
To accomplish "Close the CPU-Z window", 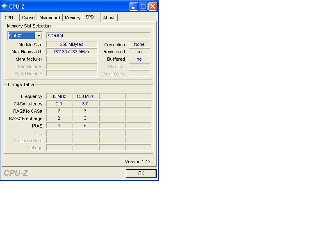I will pos(153,6).
